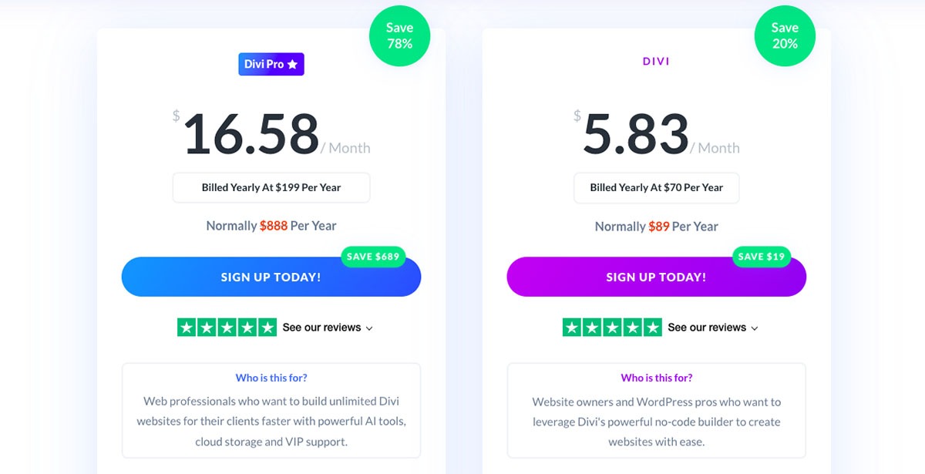
Task: Click the blue Sign Up Today button
Action: (x=271, y=277)
